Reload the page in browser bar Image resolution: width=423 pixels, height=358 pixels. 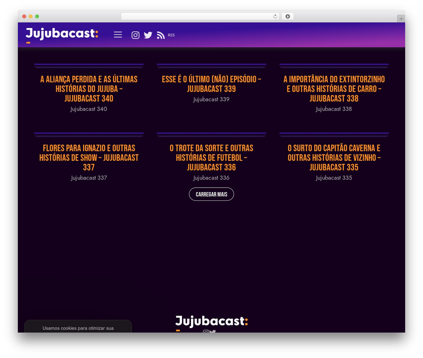[x=275, y=17]
